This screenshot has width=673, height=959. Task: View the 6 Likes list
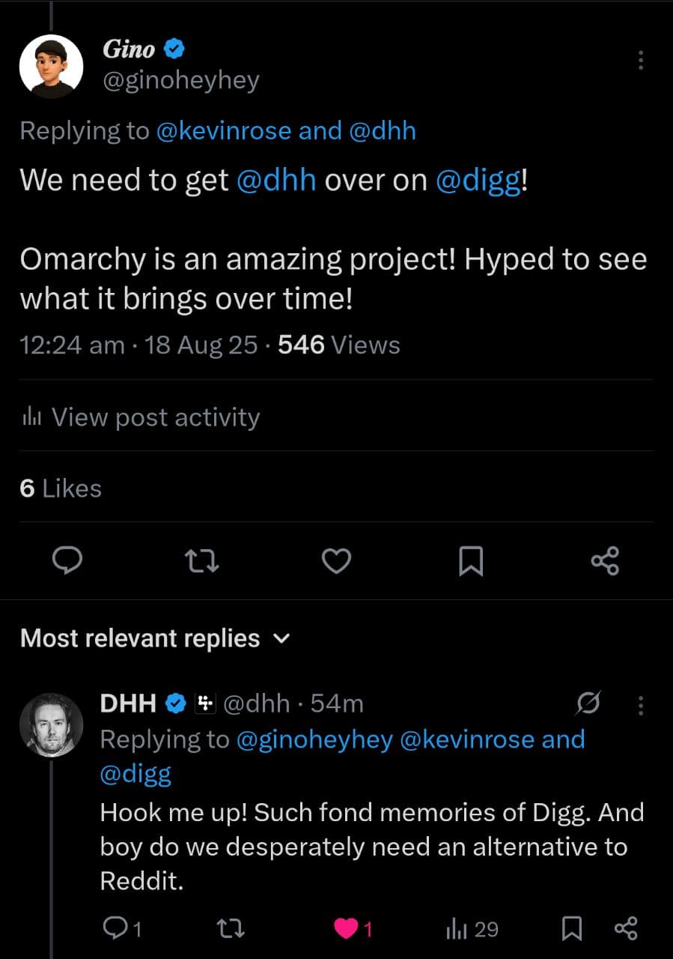(x=61, y=488)
